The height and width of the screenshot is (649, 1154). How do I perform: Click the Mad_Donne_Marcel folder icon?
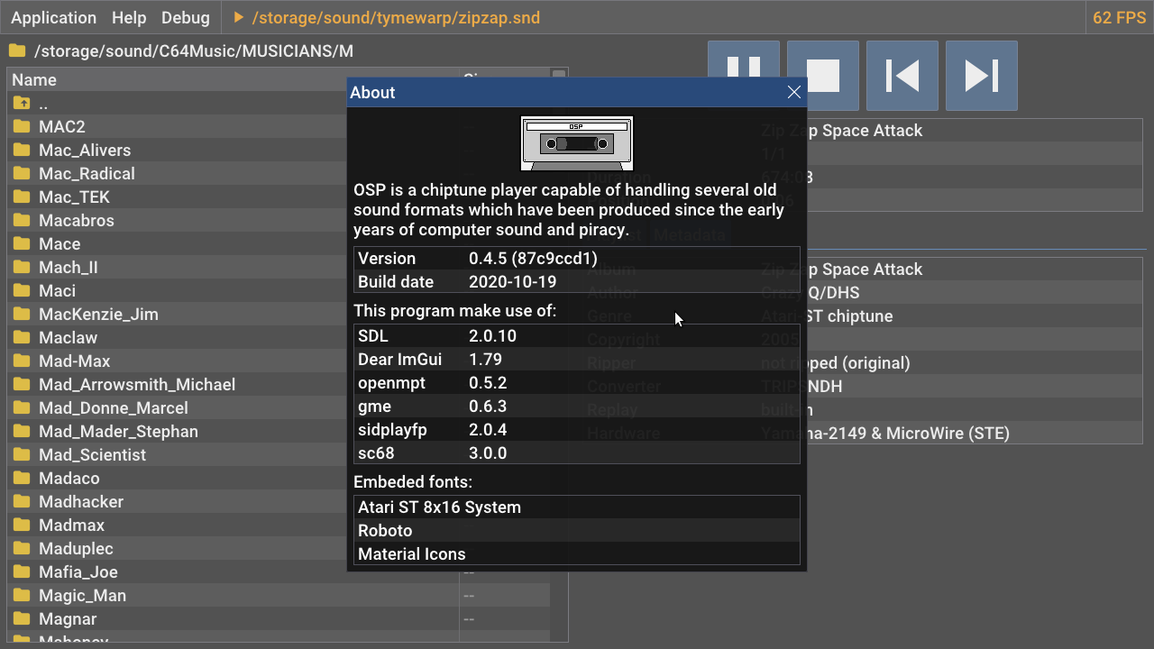coord(22,408)
